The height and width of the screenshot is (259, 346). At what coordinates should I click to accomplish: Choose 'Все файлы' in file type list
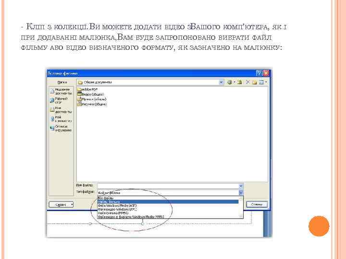pyautogui.click(x=168, y=198)
